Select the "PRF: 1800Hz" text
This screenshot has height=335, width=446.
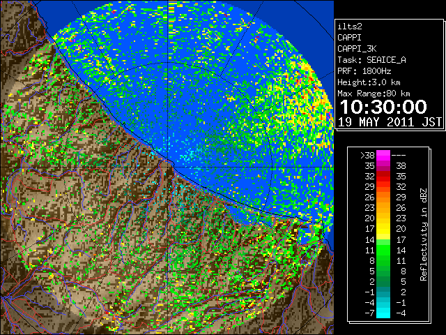(364, 71)
